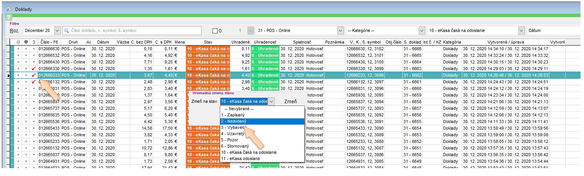This screenshot has width=584, height=176.
Task: Click the 'Roz.' filter label button
Action: (14, 30)
